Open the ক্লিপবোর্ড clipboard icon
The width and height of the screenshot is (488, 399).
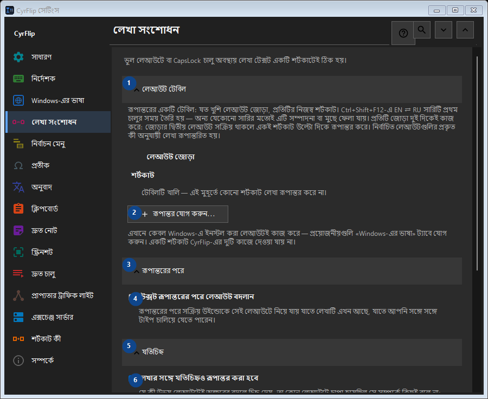18,209
